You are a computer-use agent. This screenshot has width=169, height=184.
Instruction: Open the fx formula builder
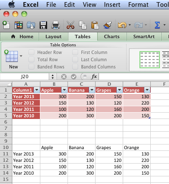(94, 76)
